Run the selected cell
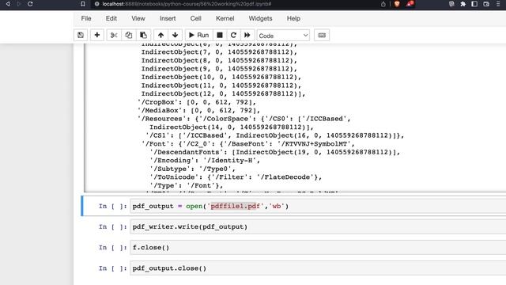The image size is (506, 285). point(198,35)
